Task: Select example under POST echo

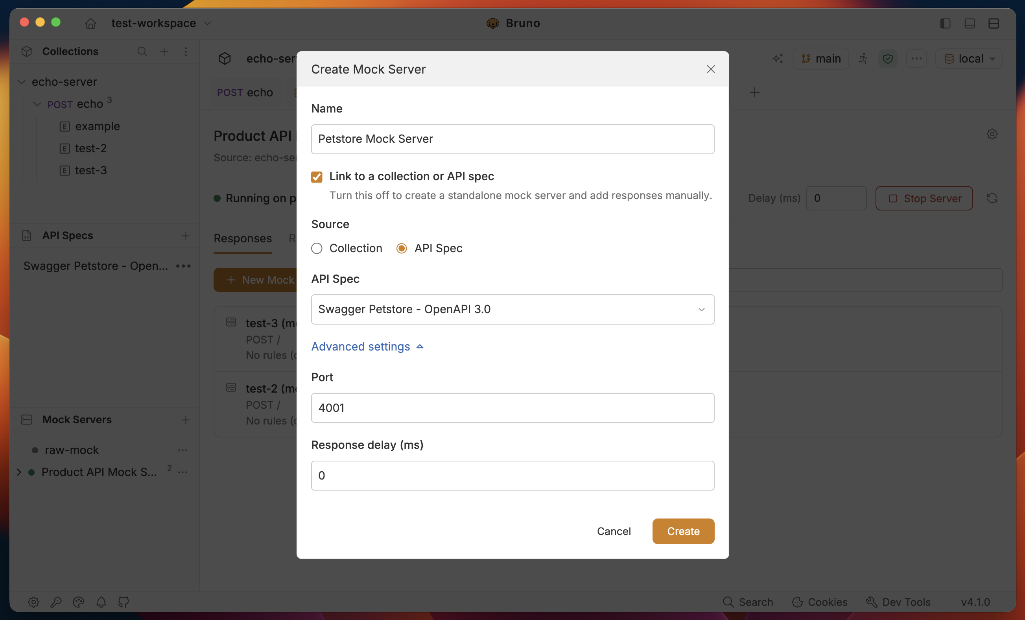Action: pos(97,126)
